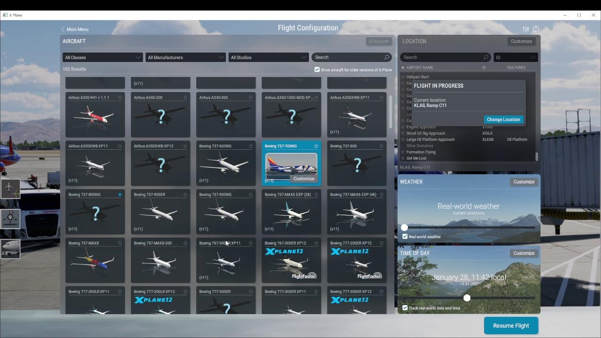
Task: Expand the All Manufacturers dropdown
Action: 185,57
